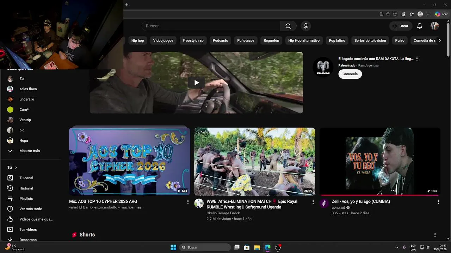
Task: Open more options for RAM DAKOTA ad
Action: 417,59
